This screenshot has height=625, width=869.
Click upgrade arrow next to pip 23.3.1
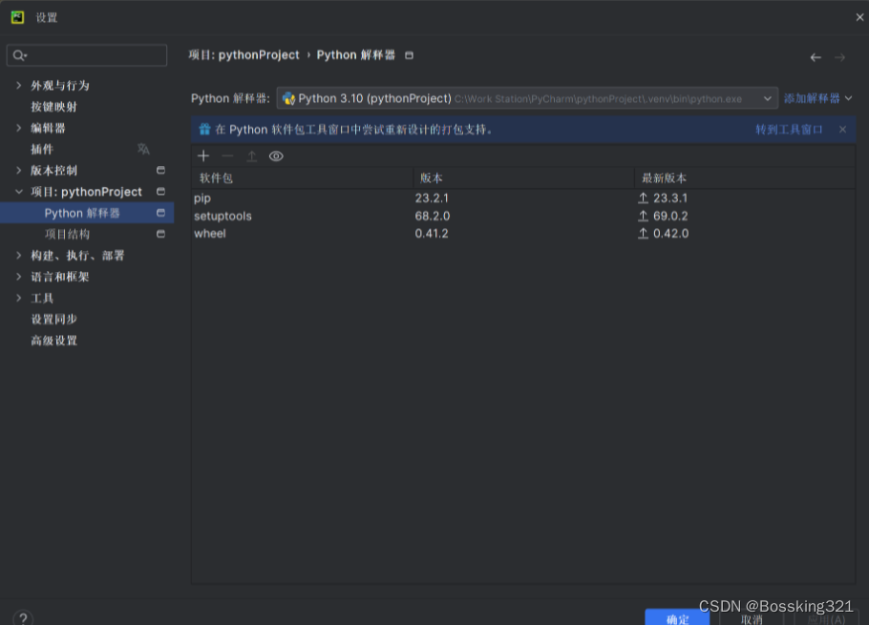click(643, 198)
